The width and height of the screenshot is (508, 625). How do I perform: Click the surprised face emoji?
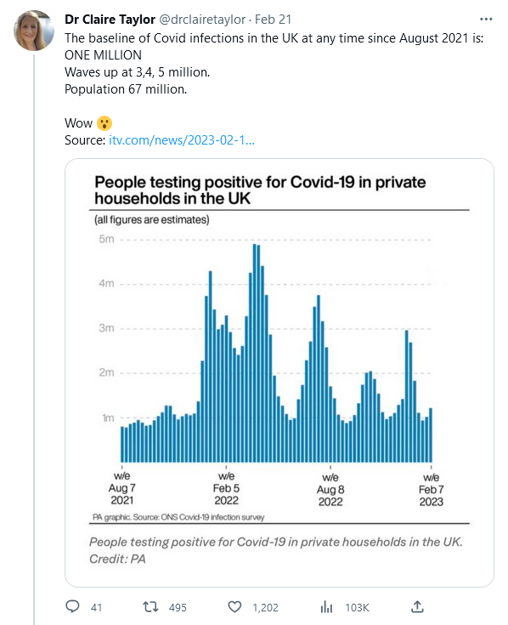pyautogui.click(x=104, y=123)
